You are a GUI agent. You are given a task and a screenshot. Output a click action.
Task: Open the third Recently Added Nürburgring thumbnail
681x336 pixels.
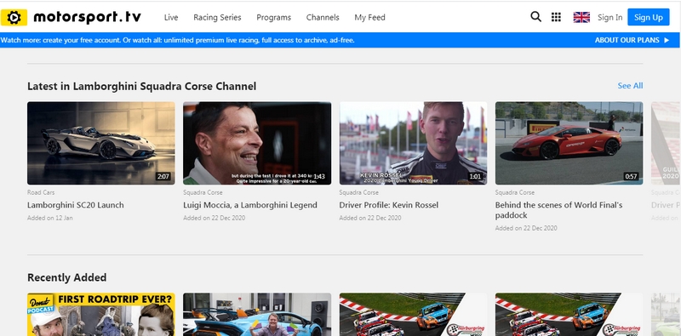coord(413,314)
